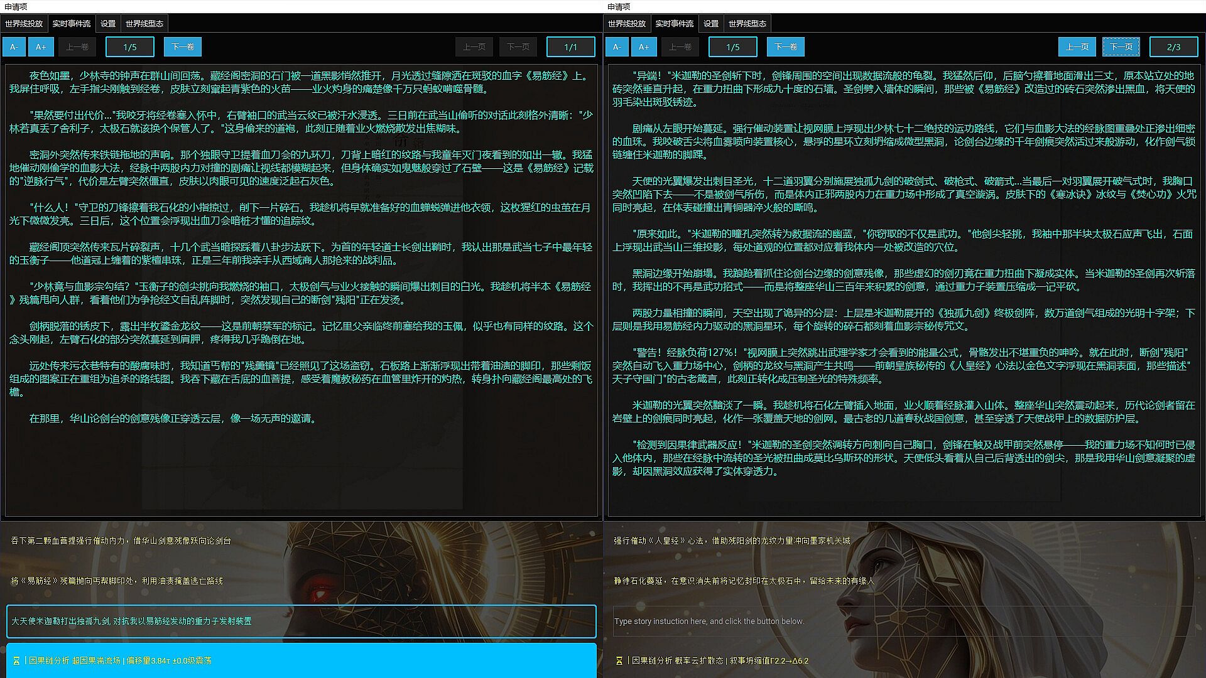The width and height of the screenshot is (1206, 678).
Task: Click the highlighted 下一页 button in right window
Action: click(x=1121, y=47)
